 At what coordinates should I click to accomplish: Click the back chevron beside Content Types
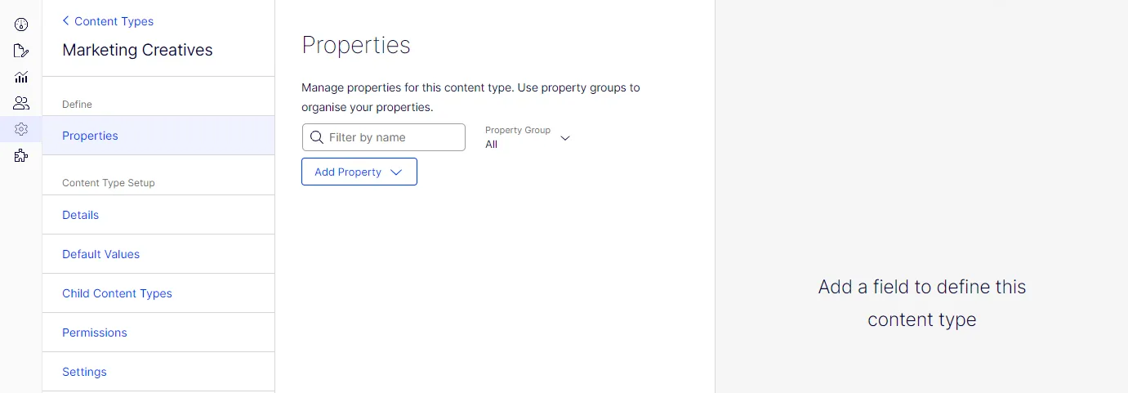click(66, 21)
